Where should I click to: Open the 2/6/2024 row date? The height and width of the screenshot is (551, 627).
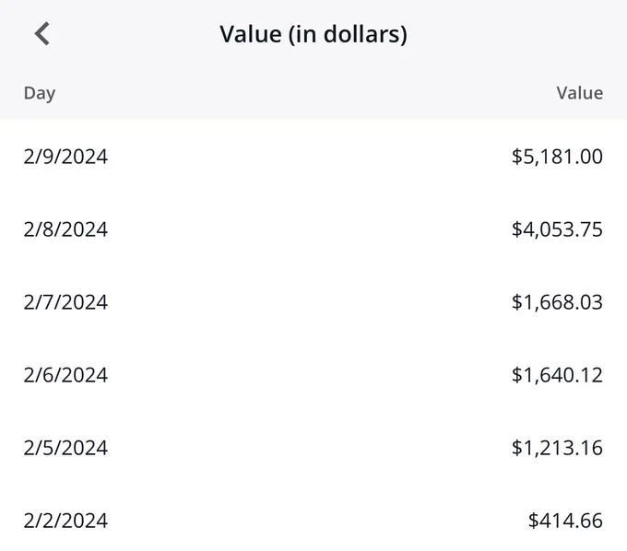65,375
